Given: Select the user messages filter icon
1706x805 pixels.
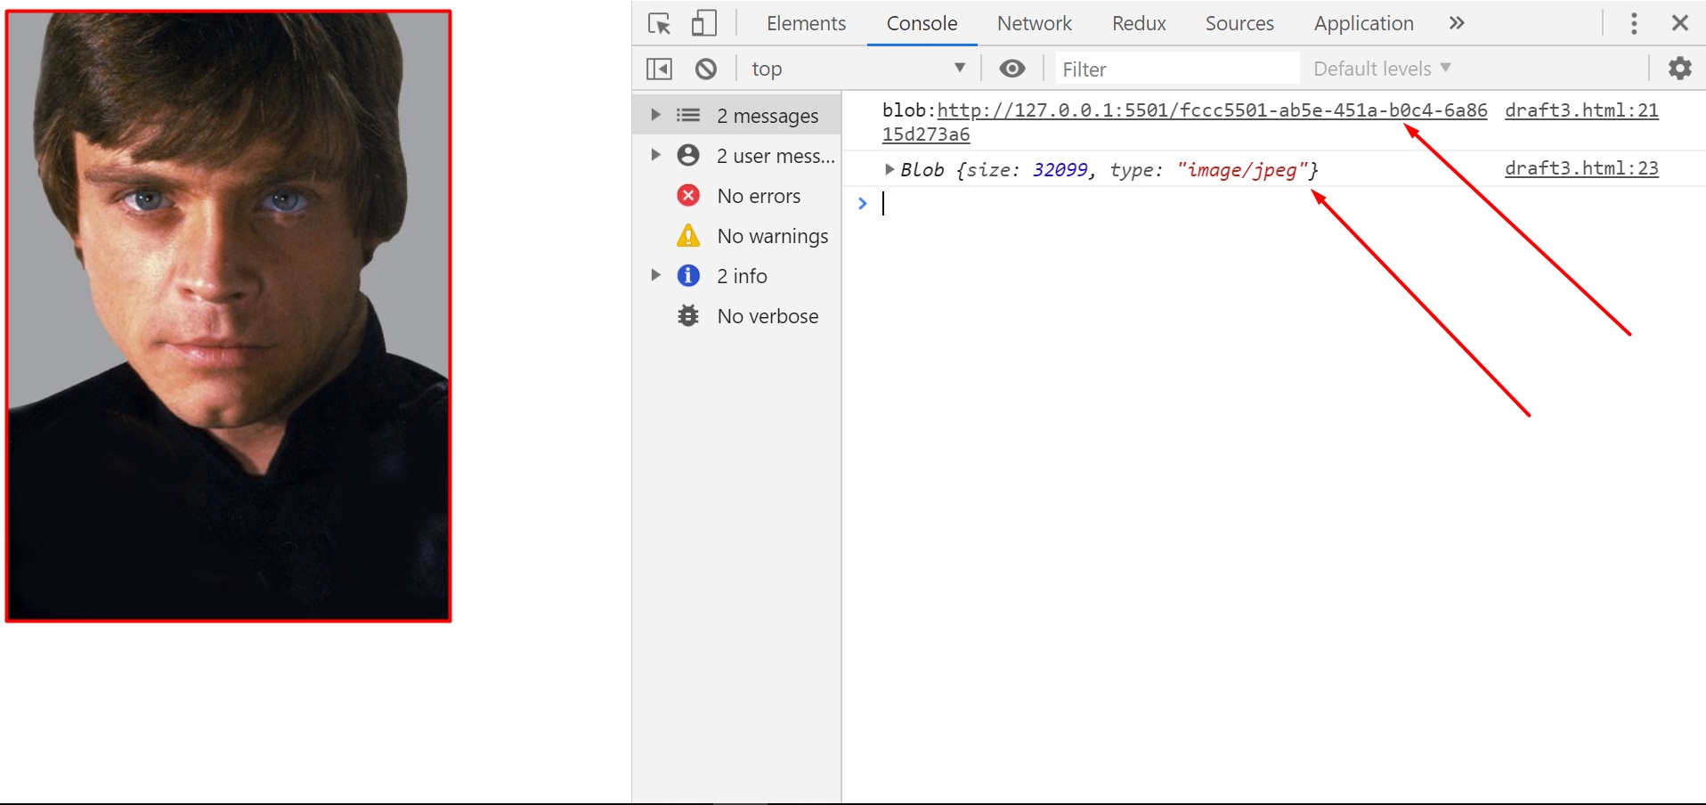Looking at the screenshot, I should pos(688,156).
